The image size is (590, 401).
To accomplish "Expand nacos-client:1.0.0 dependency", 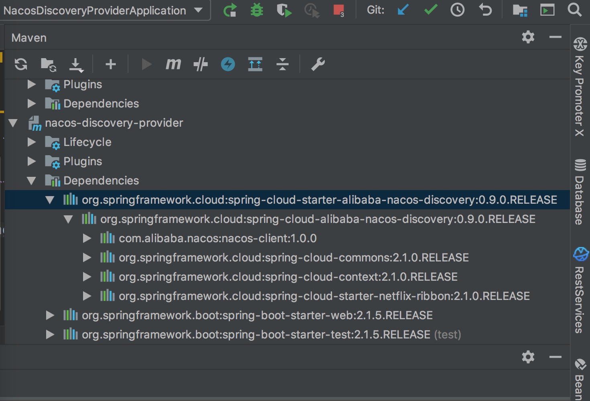I will pyautogui.click(x=87, y=238).
